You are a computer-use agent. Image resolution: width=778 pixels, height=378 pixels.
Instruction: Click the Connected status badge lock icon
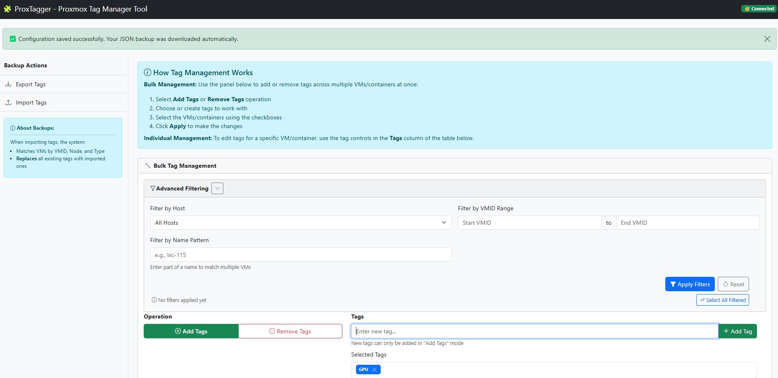tap(747, 8)
